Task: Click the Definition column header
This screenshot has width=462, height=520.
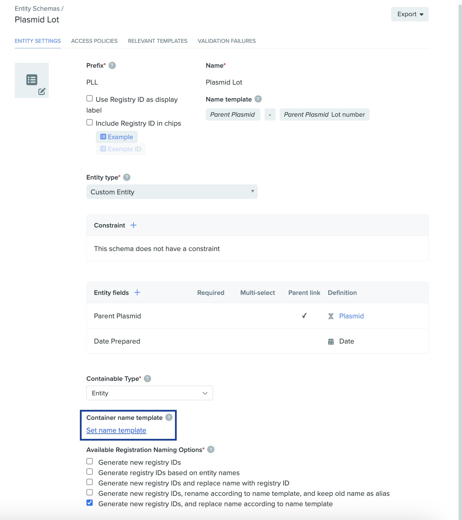Action: click(342, 292)
